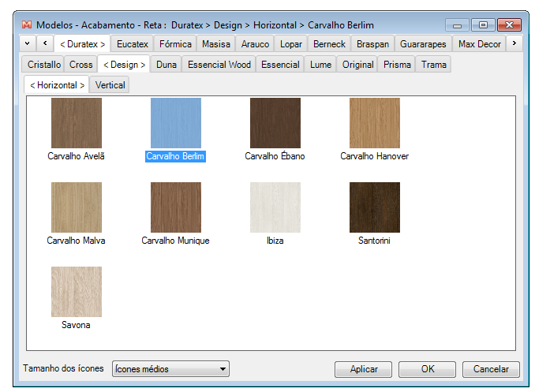This screenshot has height=392, width=550.
Task: Click the Carvalho Avelã label text
Action: coord(76,156)
